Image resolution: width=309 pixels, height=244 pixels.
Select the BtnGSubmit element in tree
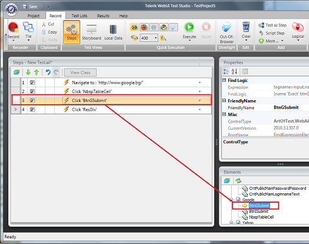[259, 206]
